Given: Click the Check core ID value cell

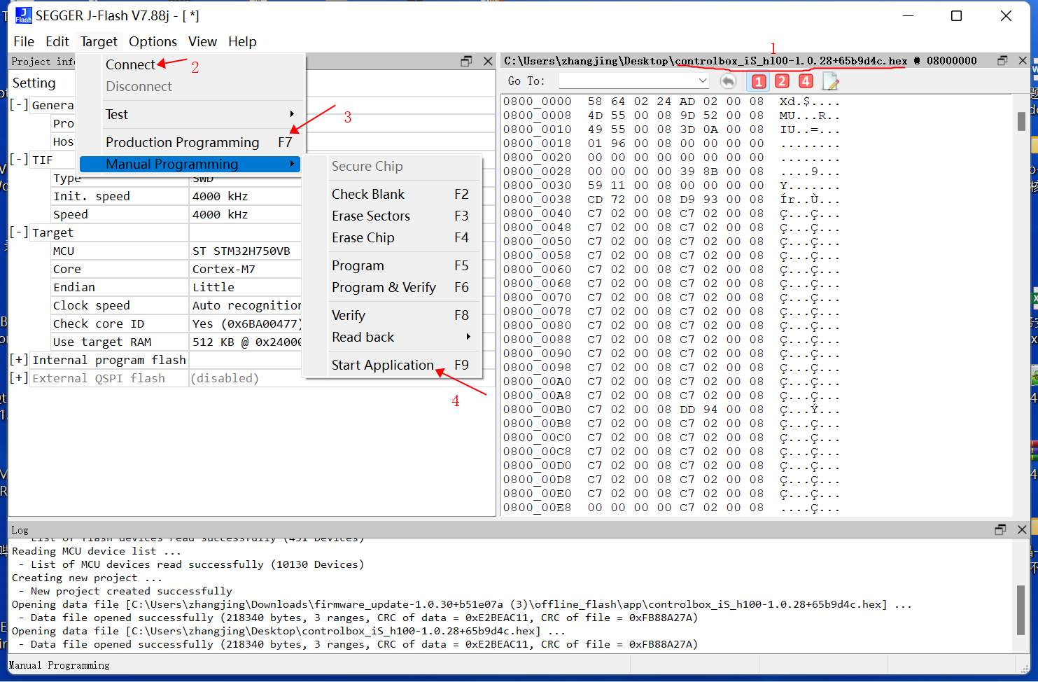Looking at the screenshot, I should coord(246,323).
